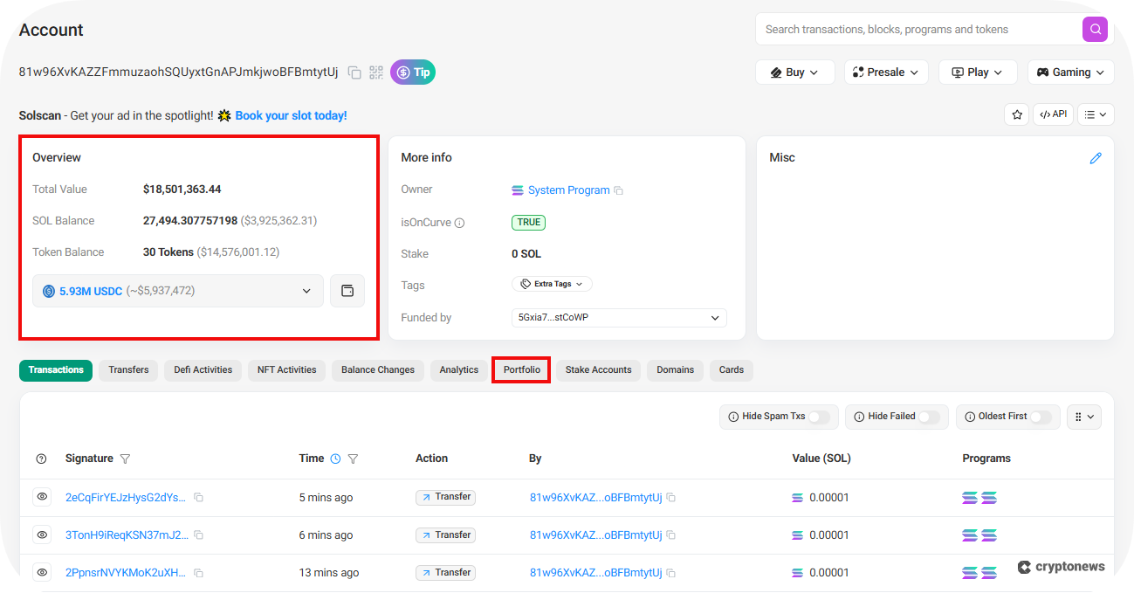
Task: Click the Tip icon next to the address
Action: [412, 72]
